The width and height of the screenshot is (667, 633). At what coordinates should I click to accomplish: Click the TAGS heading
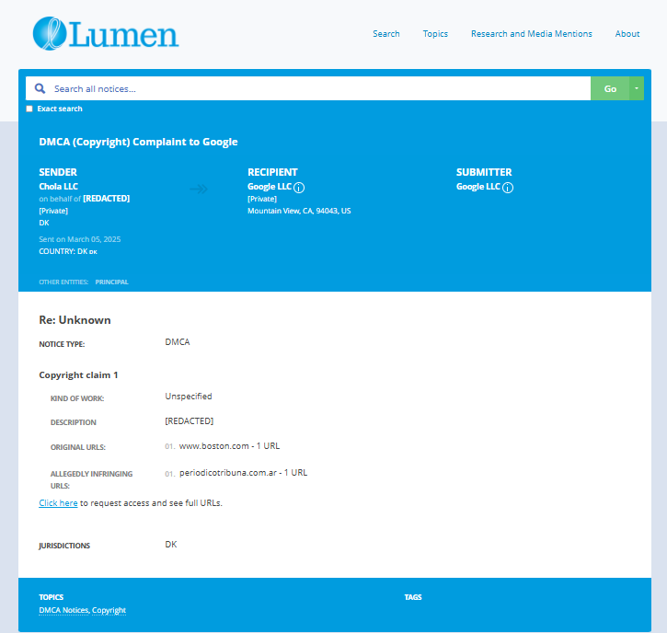413,597
